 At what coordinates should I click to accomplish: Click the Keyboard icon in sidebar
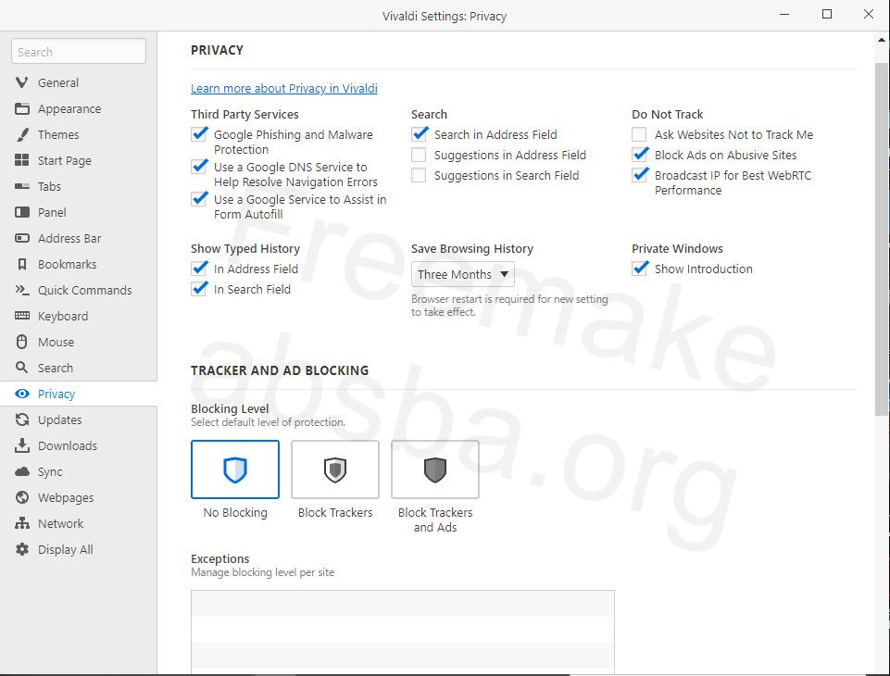coord(21,316)
